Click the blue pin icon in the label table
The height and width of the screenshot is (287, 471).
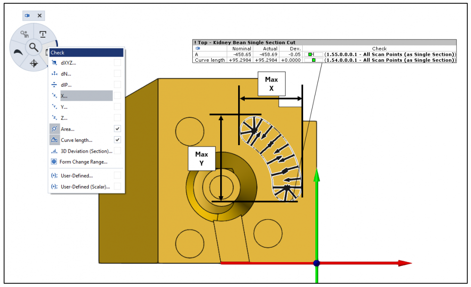[198, 49]
